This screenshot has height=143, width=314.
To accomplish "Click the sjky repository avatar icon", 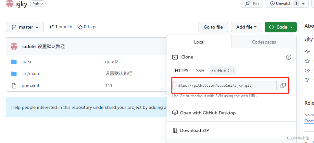I will (10, 4).
